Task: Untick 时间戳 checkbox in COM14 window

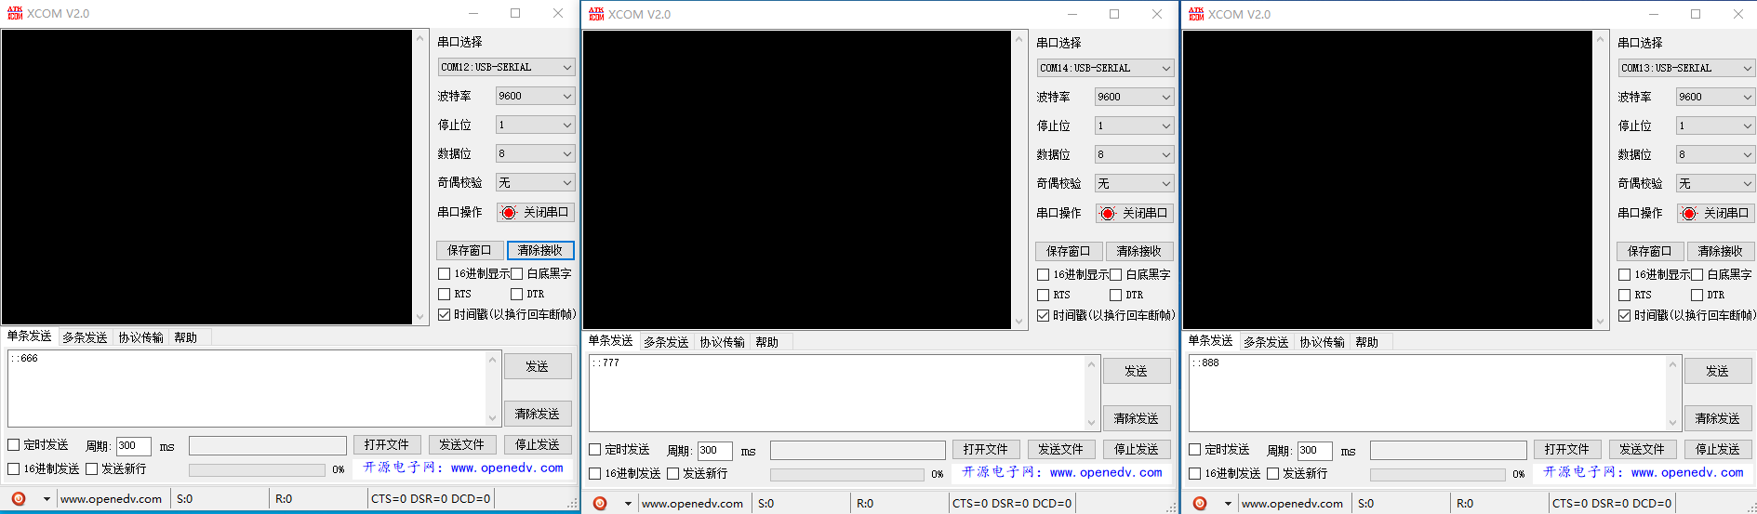Action: tap(1044, 315)
